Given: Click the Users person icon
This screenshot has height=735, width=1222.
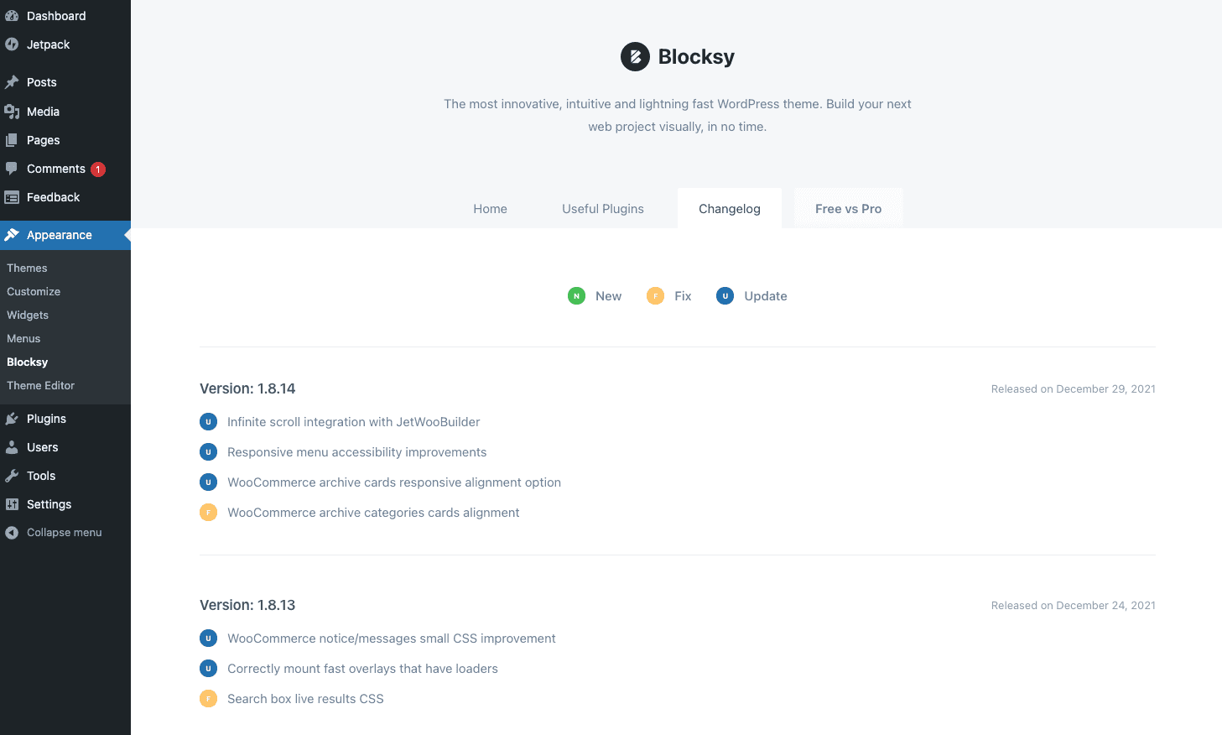Looking at the screenshot, I should [x=12, y=447].
